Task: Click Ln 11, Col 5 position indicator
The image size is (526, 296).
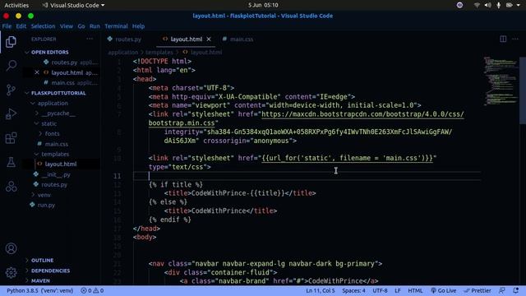Action: tap(320, 290)
